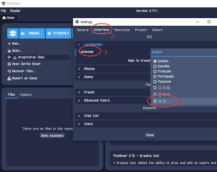Expand the Advanced Colors section

click(79, 100)
